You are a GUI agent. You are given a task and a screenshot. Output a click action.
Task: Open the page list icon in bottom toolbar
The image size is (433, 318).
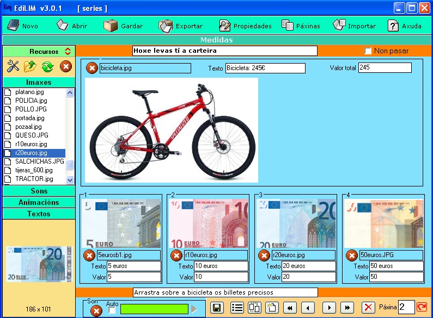coord(237,308)
